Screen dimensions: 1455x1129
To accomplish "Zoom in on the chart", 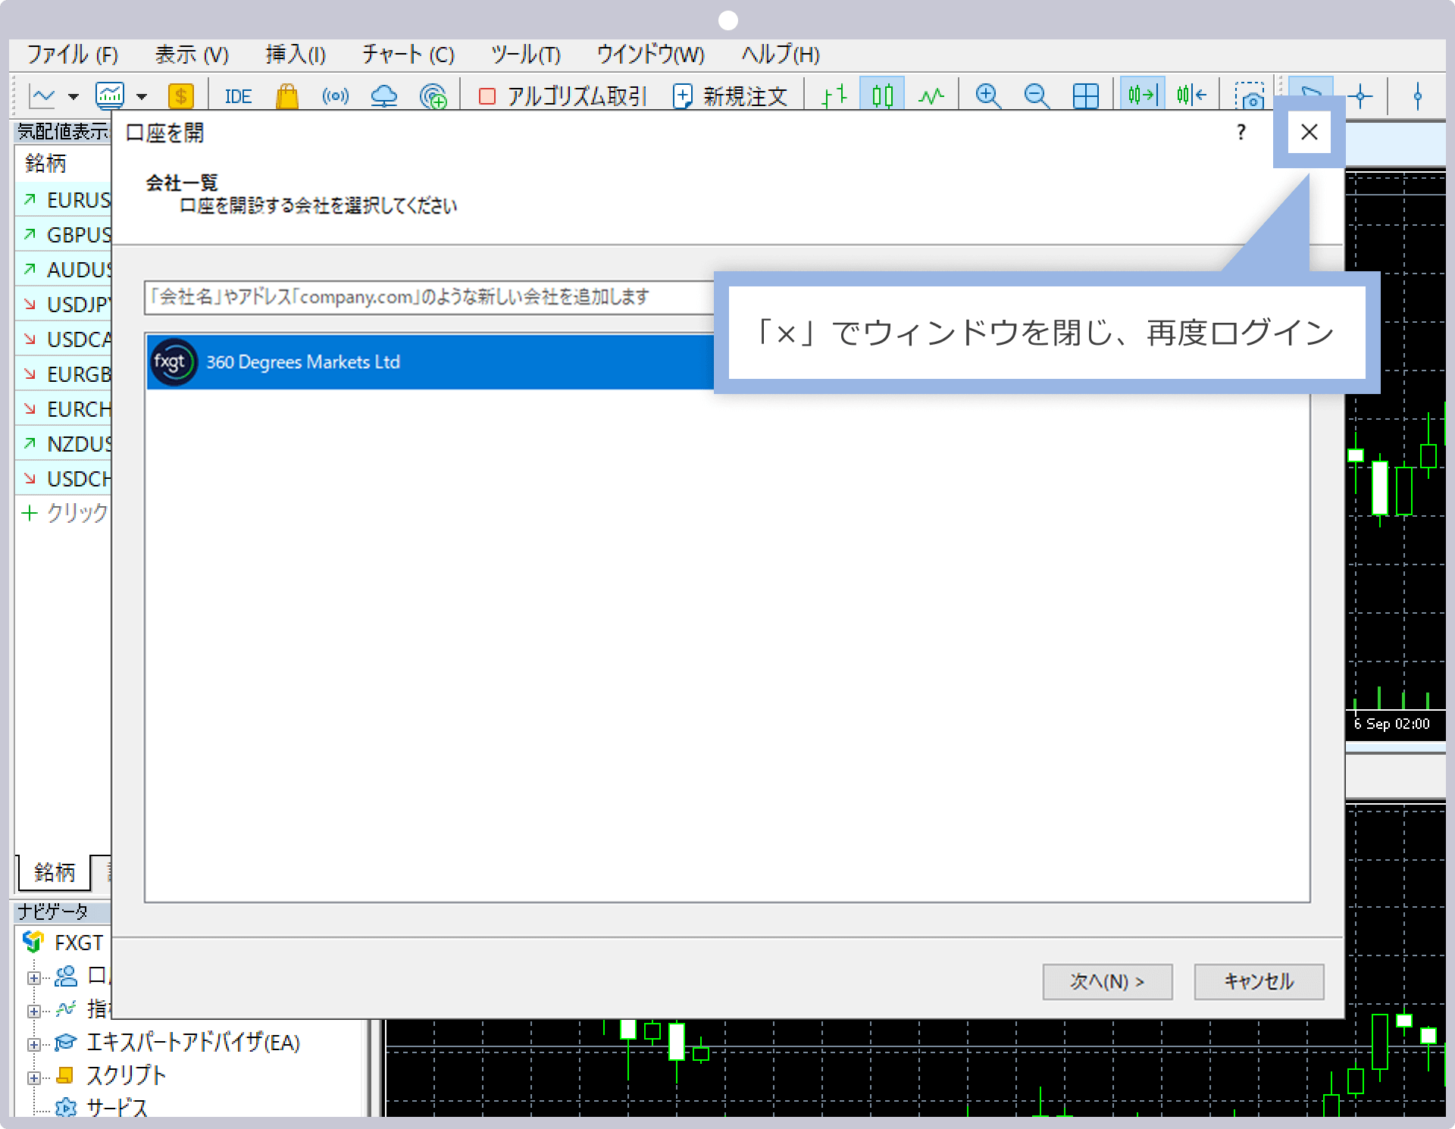I will pos(987,96).
